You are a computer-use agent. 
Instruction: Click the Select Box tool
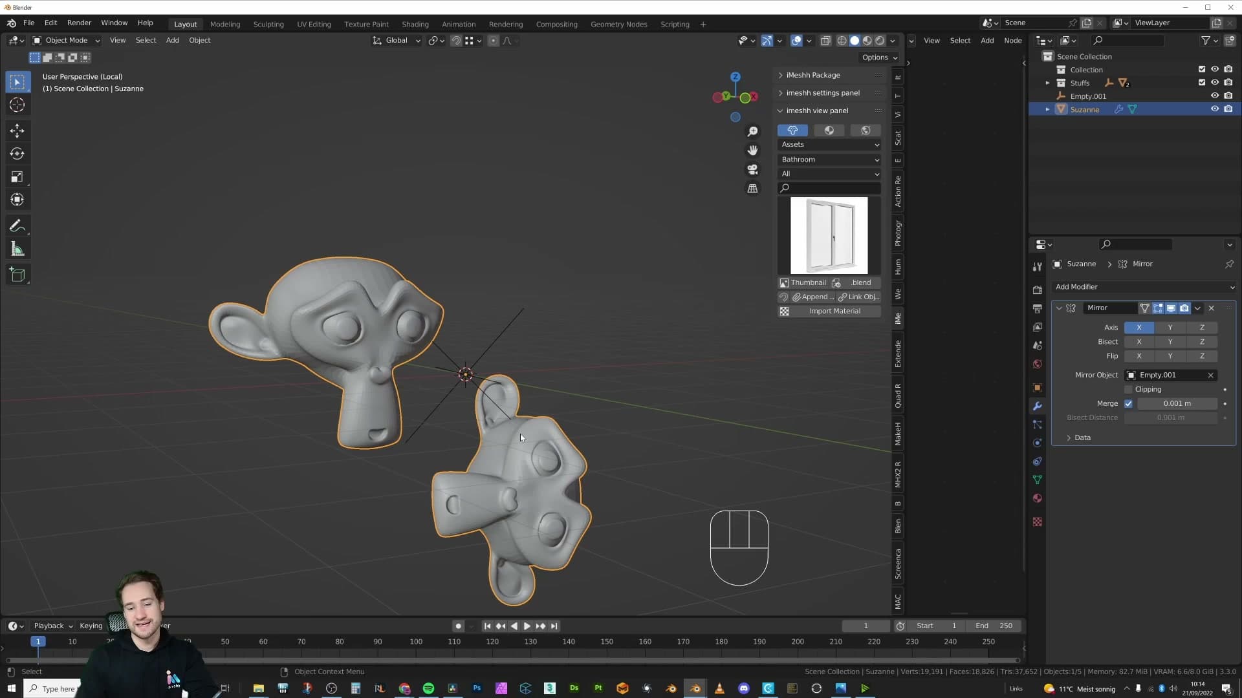[x=17, y=82]
